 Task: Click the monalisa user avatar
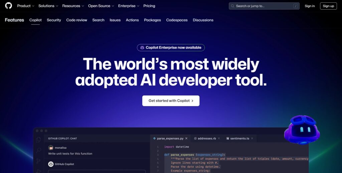(x=51, y=148)
